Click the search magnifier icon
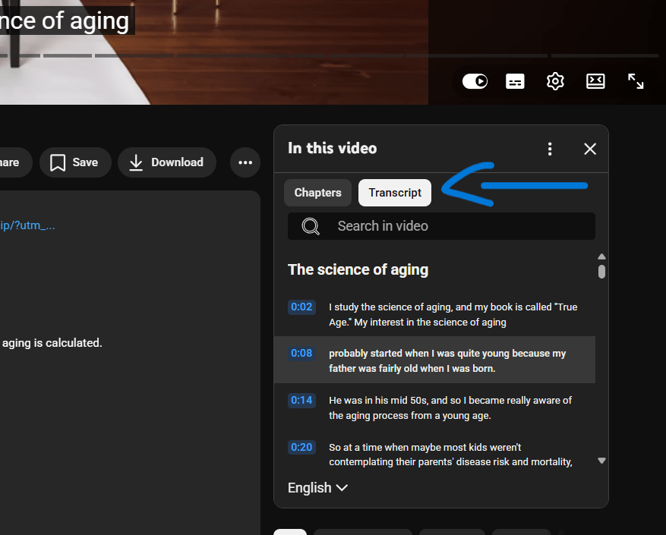The height and width of the screenshot is (535, 666). tap(311, 226)
